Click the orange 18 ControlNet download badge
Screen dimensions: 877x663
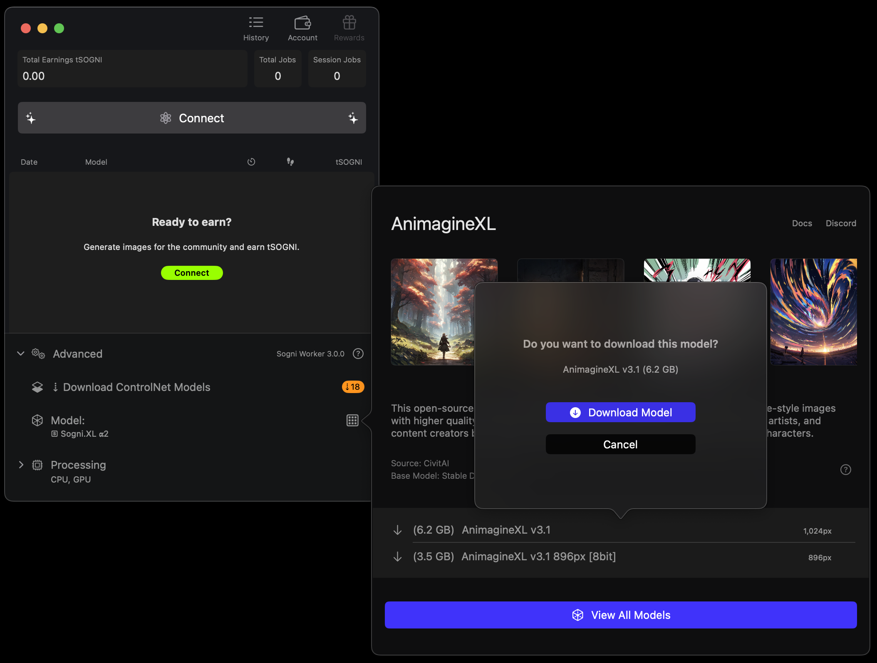(x=353, y=387)
